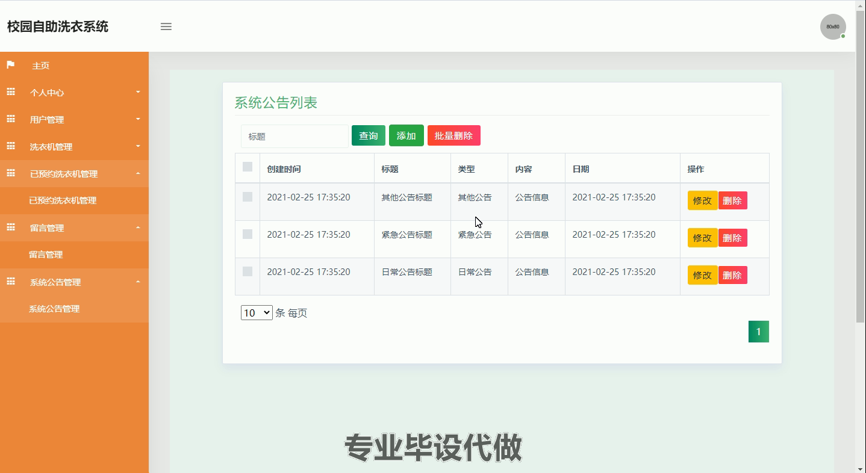866x473 pixels.
Task: Open the 用户管理 menu item
Action: [74, 120]
